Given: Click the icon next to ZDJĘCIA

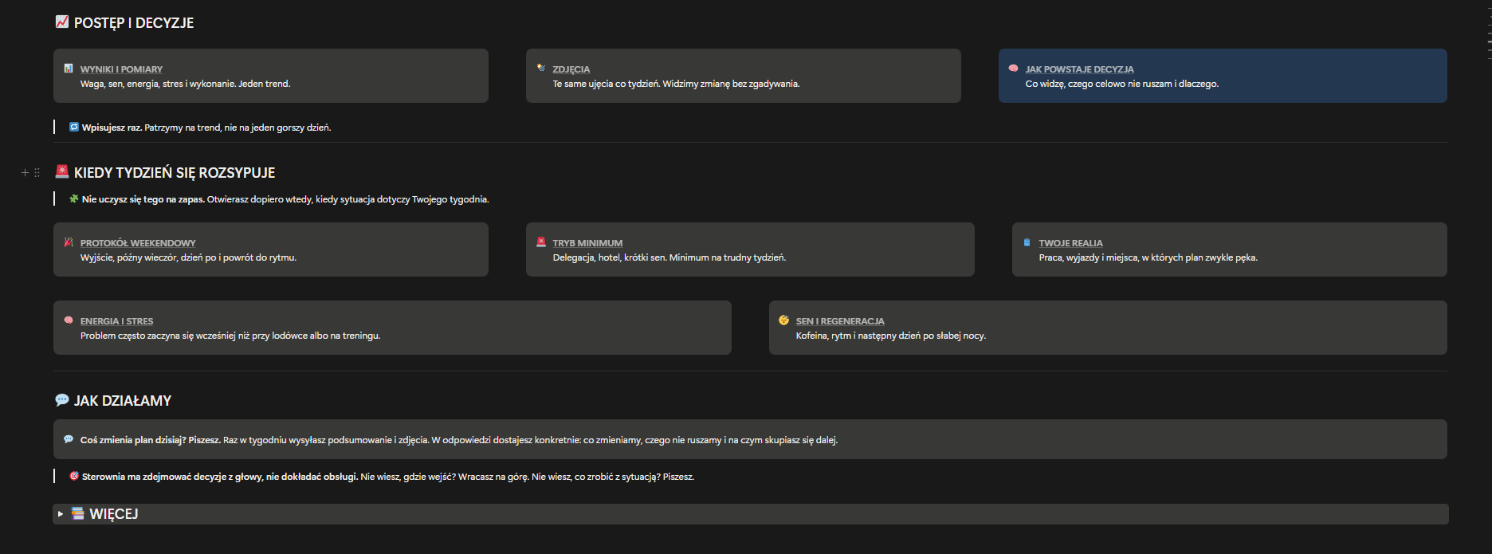Looking at the screenshot, I should pyautogui.click(x=541, y=69).
